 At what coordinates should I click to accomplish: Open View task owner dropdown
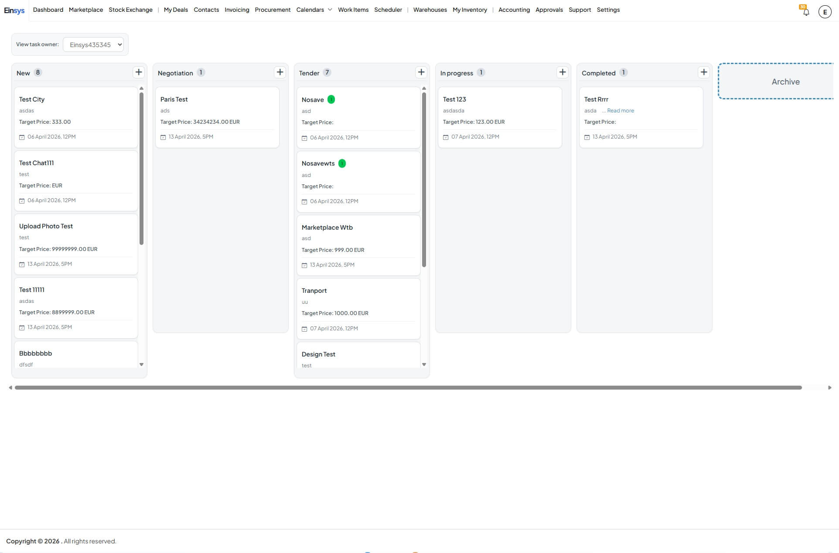(x=93, y=44)
